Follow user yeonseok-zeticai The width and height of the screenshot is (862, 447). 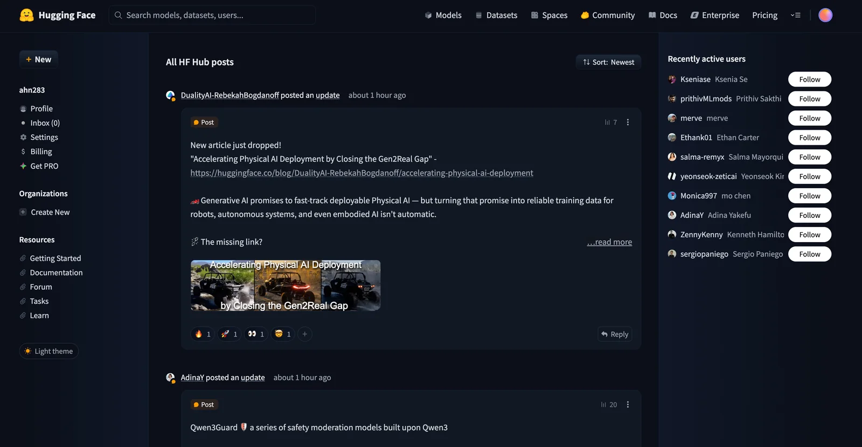point(810,176)
